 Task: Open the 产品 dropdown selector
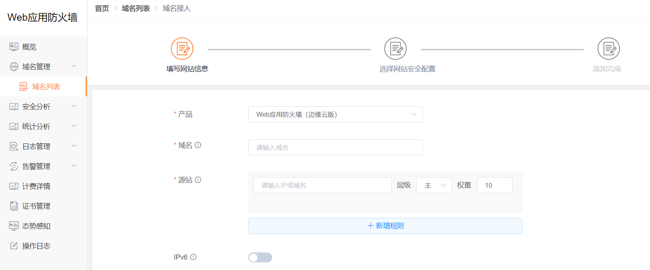335,115
